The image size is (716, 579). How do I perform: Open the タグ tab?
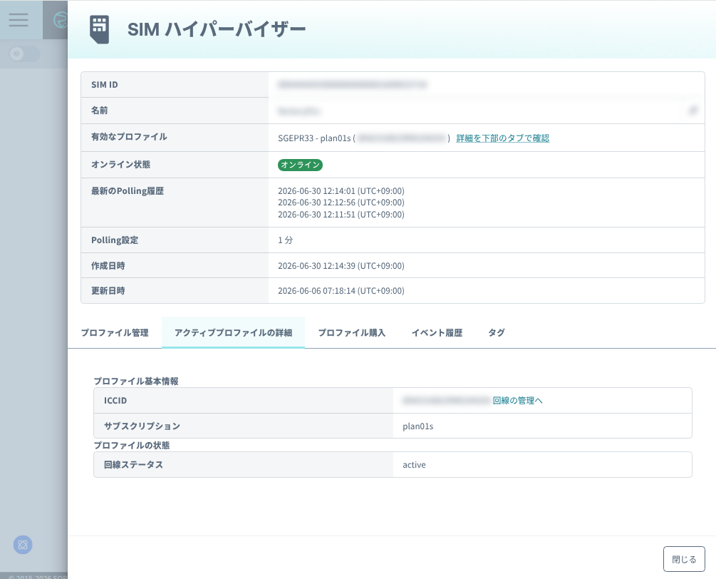(497, 333)
